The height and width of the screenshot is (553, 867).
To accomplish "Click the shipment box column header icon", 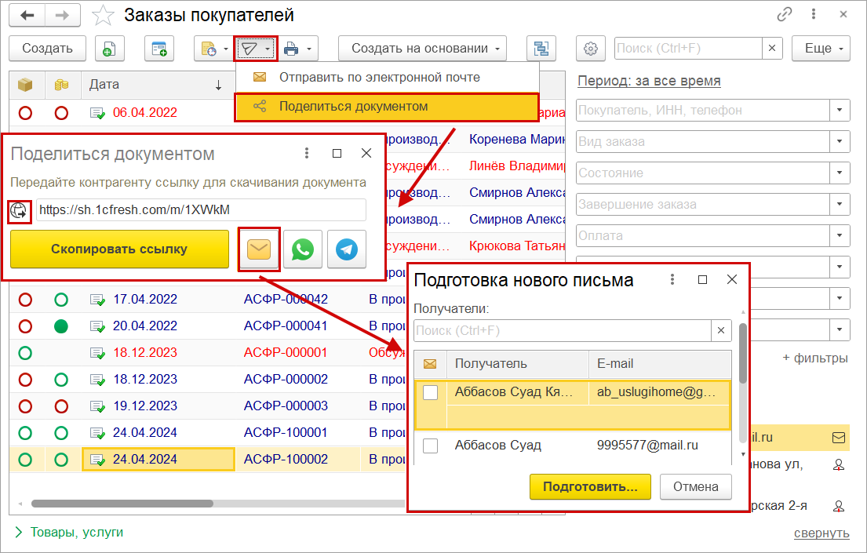I will (25, 85).
